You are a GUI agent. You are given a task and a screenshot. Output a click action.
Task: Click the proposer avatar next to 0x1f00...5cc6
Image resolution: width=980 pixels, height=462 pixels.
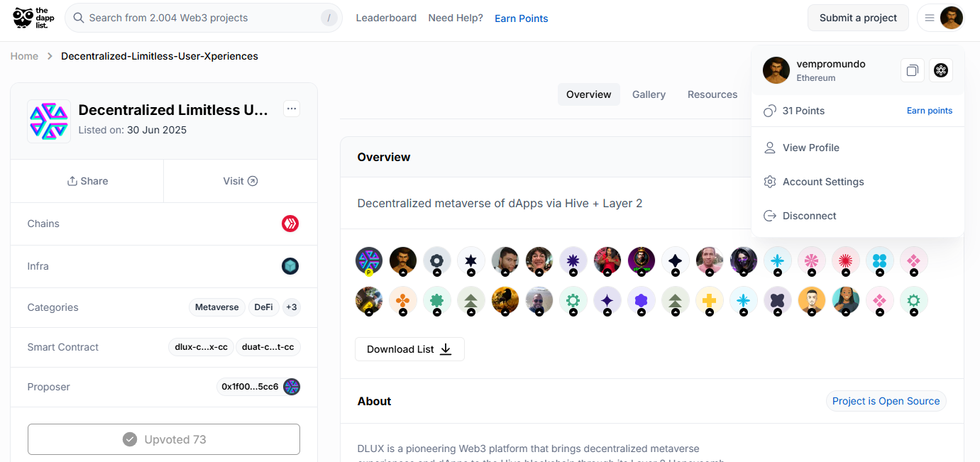(x=292, y=387)
